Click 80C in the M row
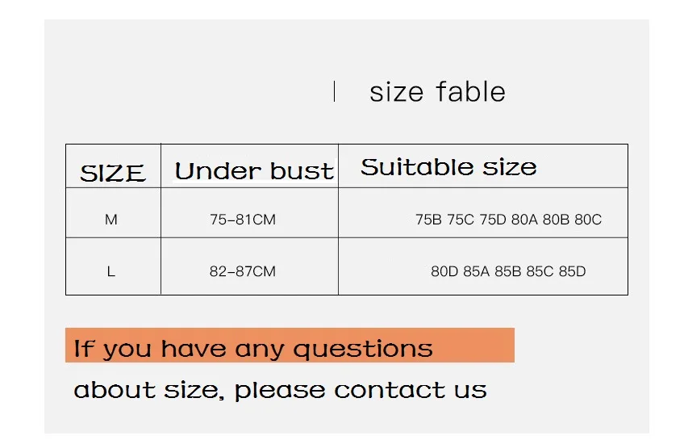Image resolution: width=684 pixels, height=440 pixels. [x=588, y=220]
